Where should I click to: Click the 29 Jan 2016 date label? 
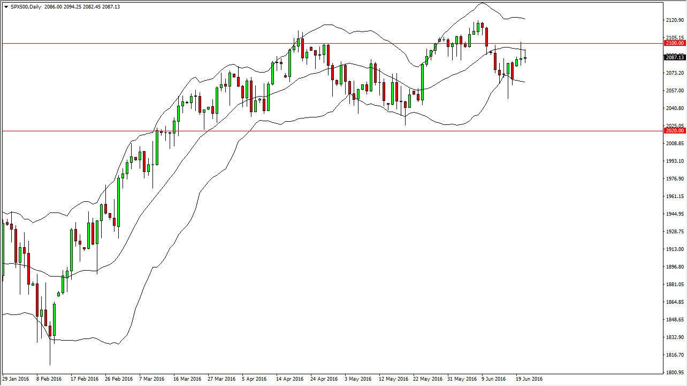pos(14,379)
